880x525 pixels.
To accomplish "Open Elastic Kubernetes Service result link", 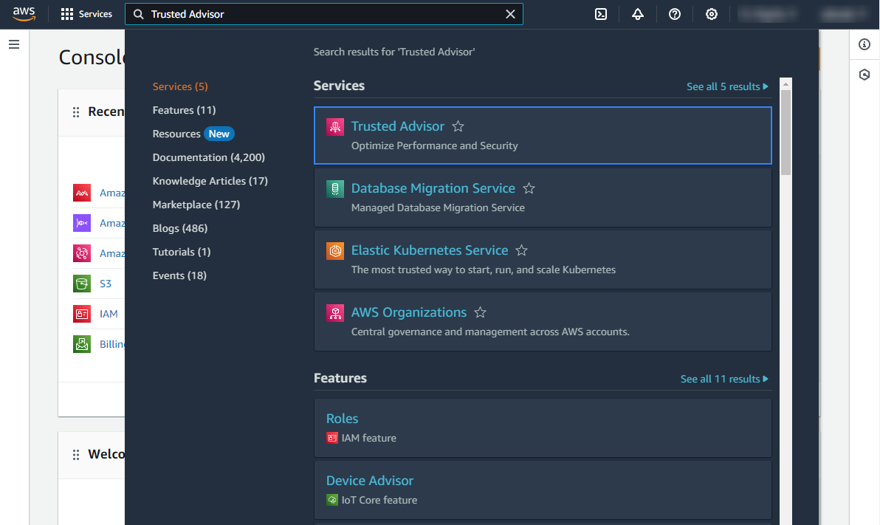I will (429, 250).
